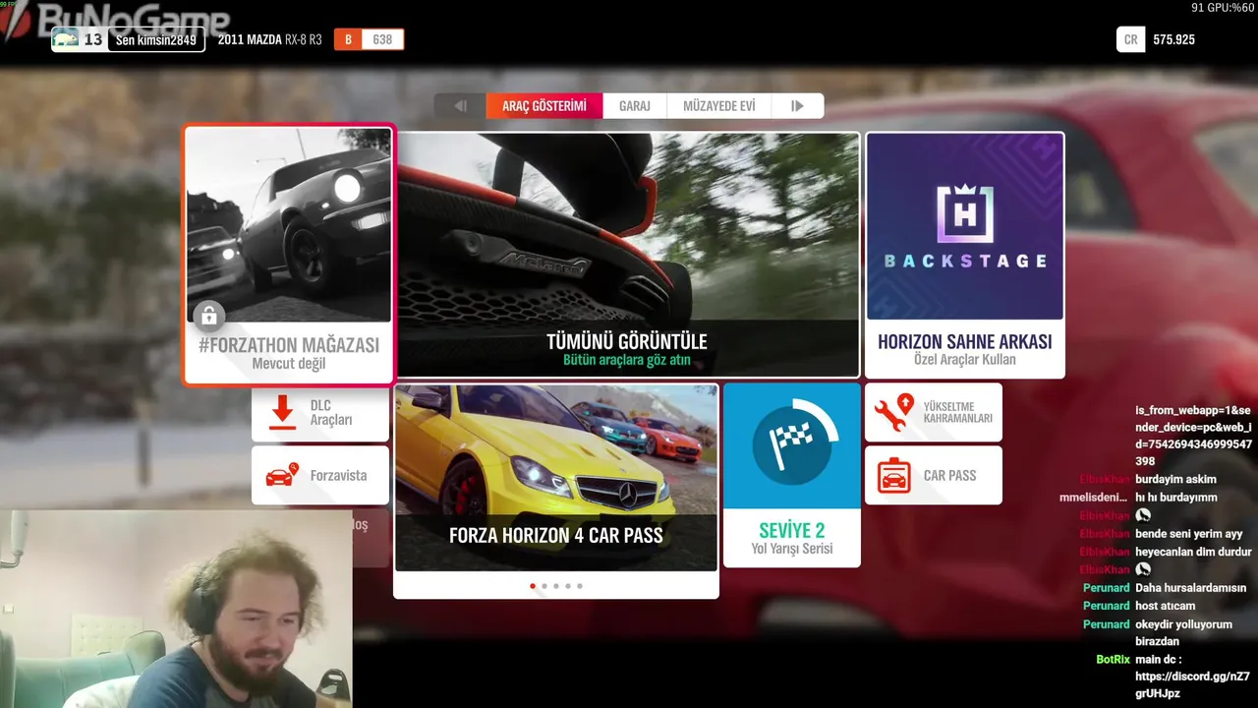Click the discord.gg link in chat
This screenshot has height=708, width=1258.
(1192, 685)
